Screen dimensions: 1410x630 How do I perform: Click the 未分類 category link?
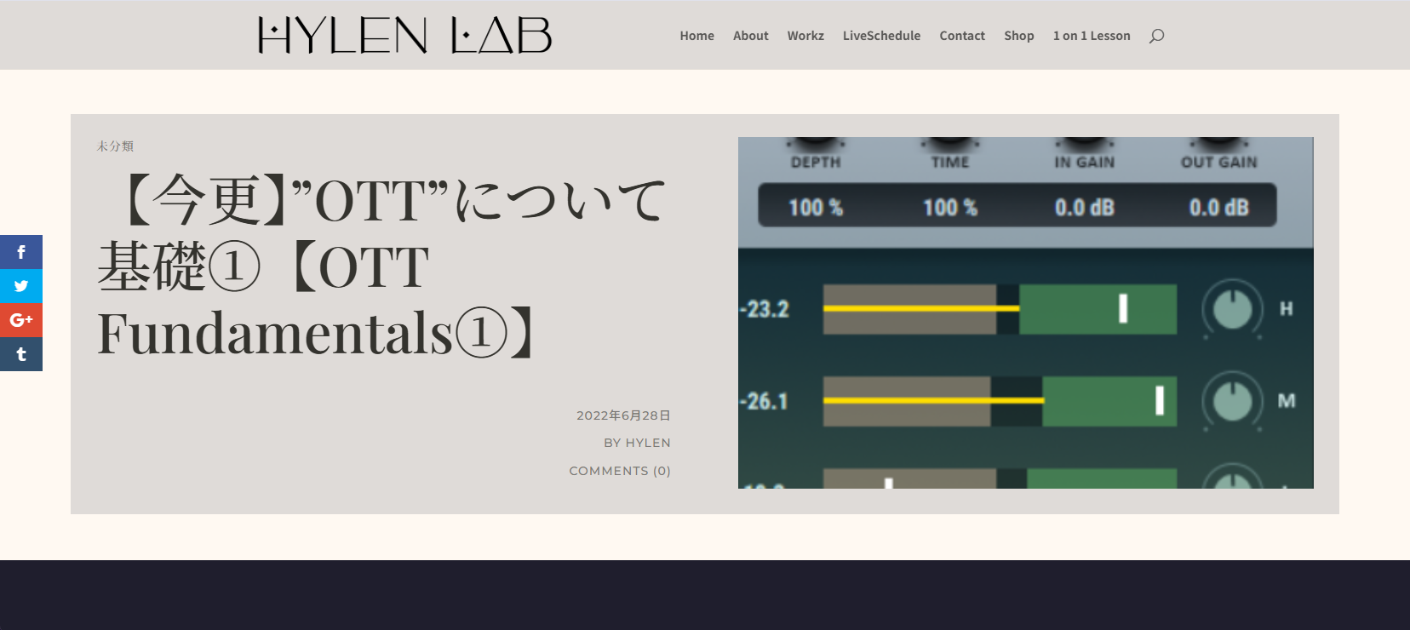point(115,146)
